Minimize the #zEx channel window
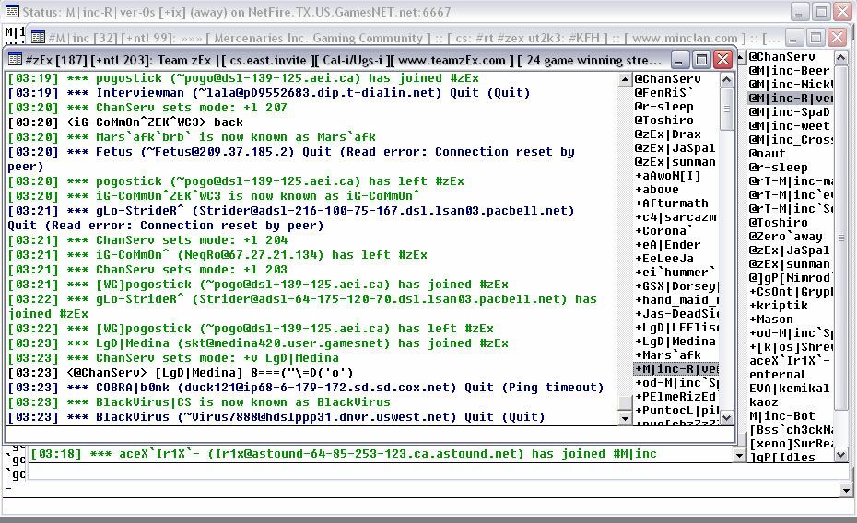 (680, 59)
